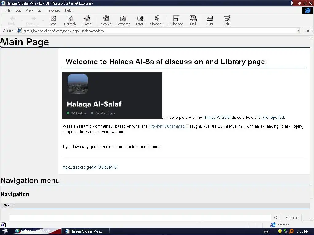Click the 'Welcome to Halaqa Al-Salaf discussion' heading
314x235 pixels.
pyautogui.click(x=166, y=62)
